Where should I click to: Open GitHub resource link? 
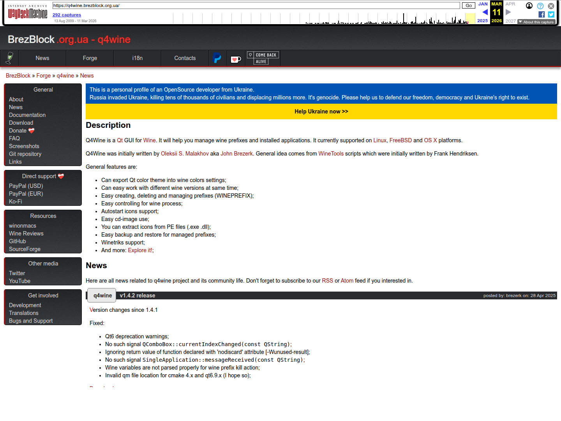pyautogui.click(x=18, y=241)
